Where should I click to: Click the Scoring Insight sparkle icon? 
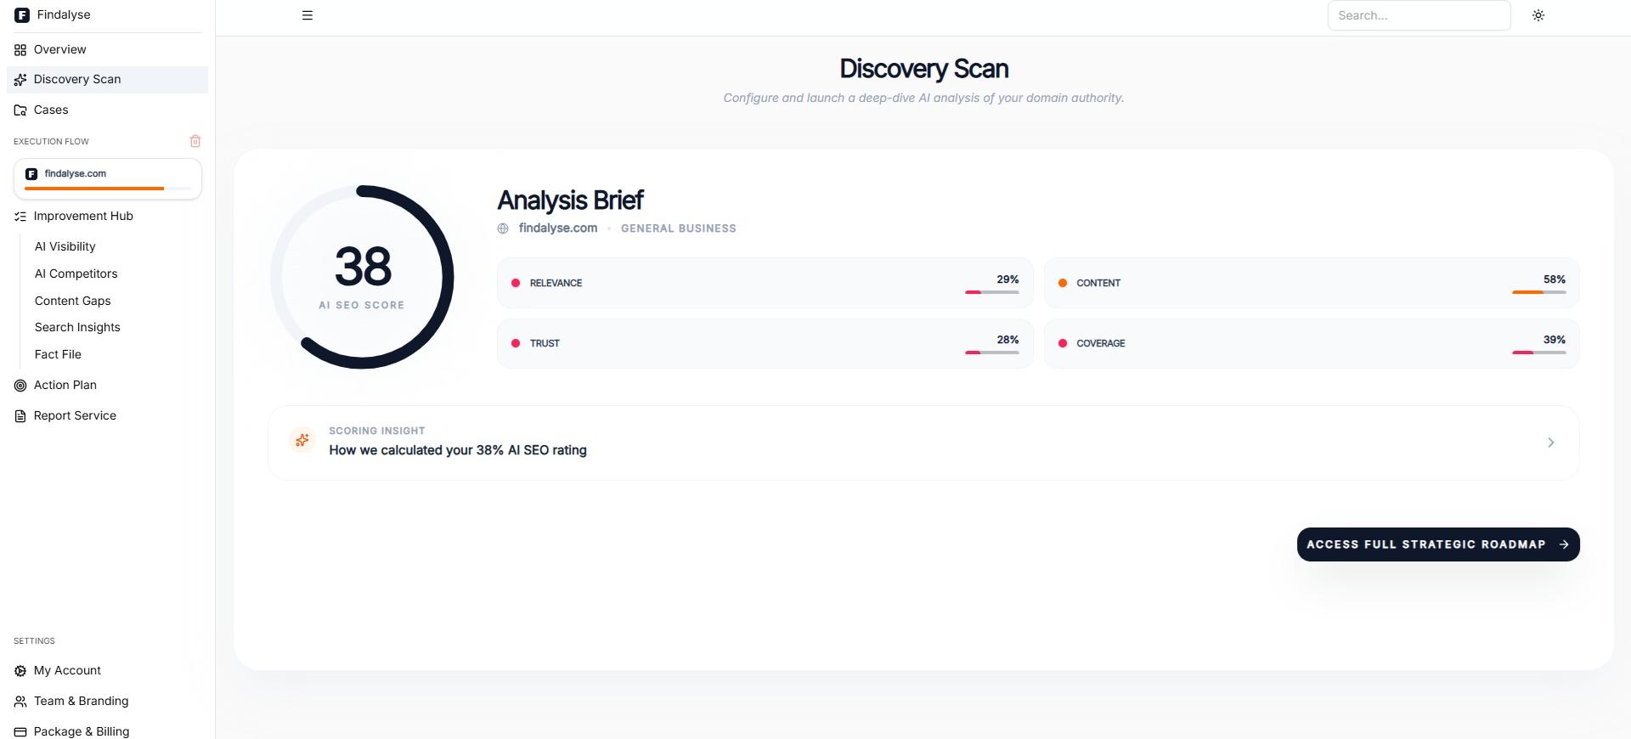302,440
